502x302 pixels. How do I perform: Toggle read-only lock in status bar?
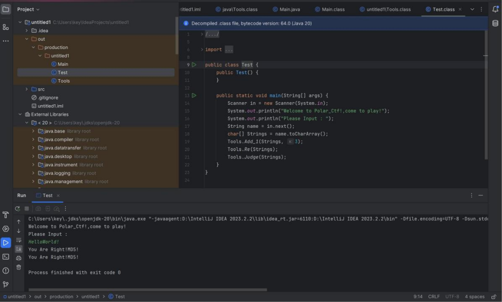click(493, 297)
